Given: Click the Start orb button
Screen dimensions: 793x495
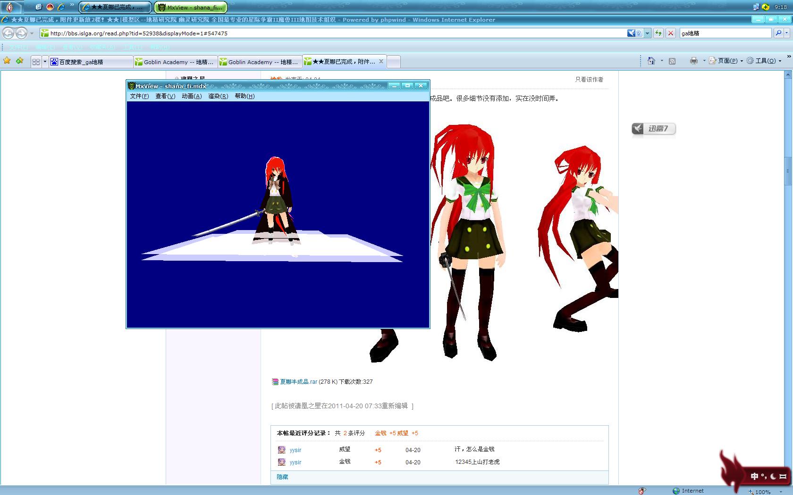Looking at the screenshot, I should pyautogui.click(x=10, y=7).
